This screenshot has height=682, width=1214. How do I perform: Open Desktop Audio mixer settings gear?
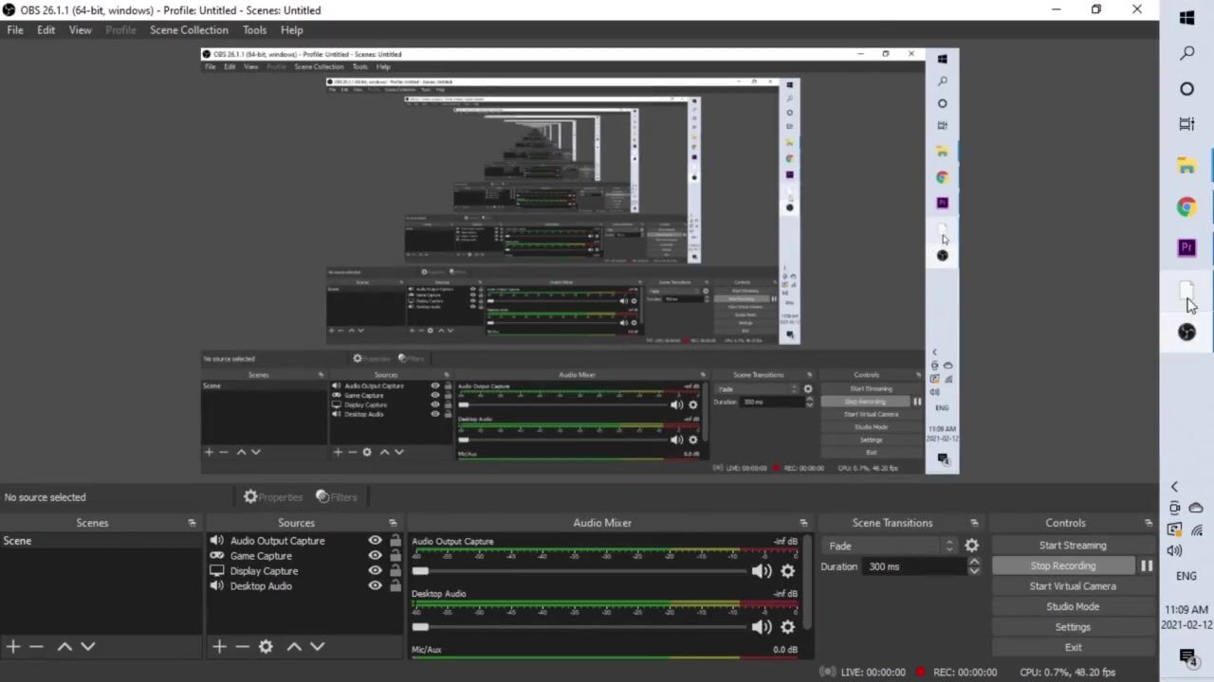[x=787, y=627]
